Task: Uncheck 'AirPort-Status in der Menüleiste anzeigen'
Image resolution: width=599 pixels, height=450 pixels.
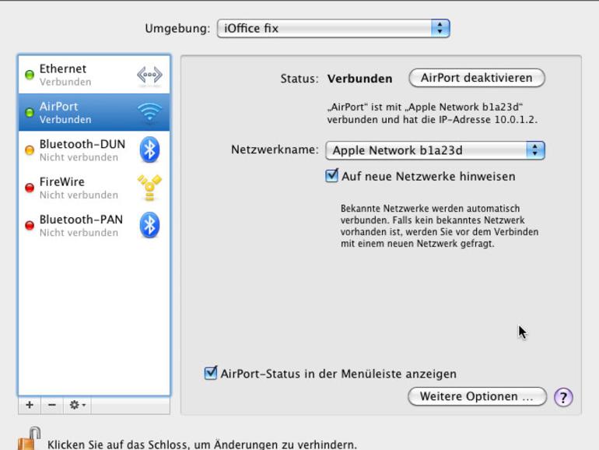Action: click(x=211, y=373)
